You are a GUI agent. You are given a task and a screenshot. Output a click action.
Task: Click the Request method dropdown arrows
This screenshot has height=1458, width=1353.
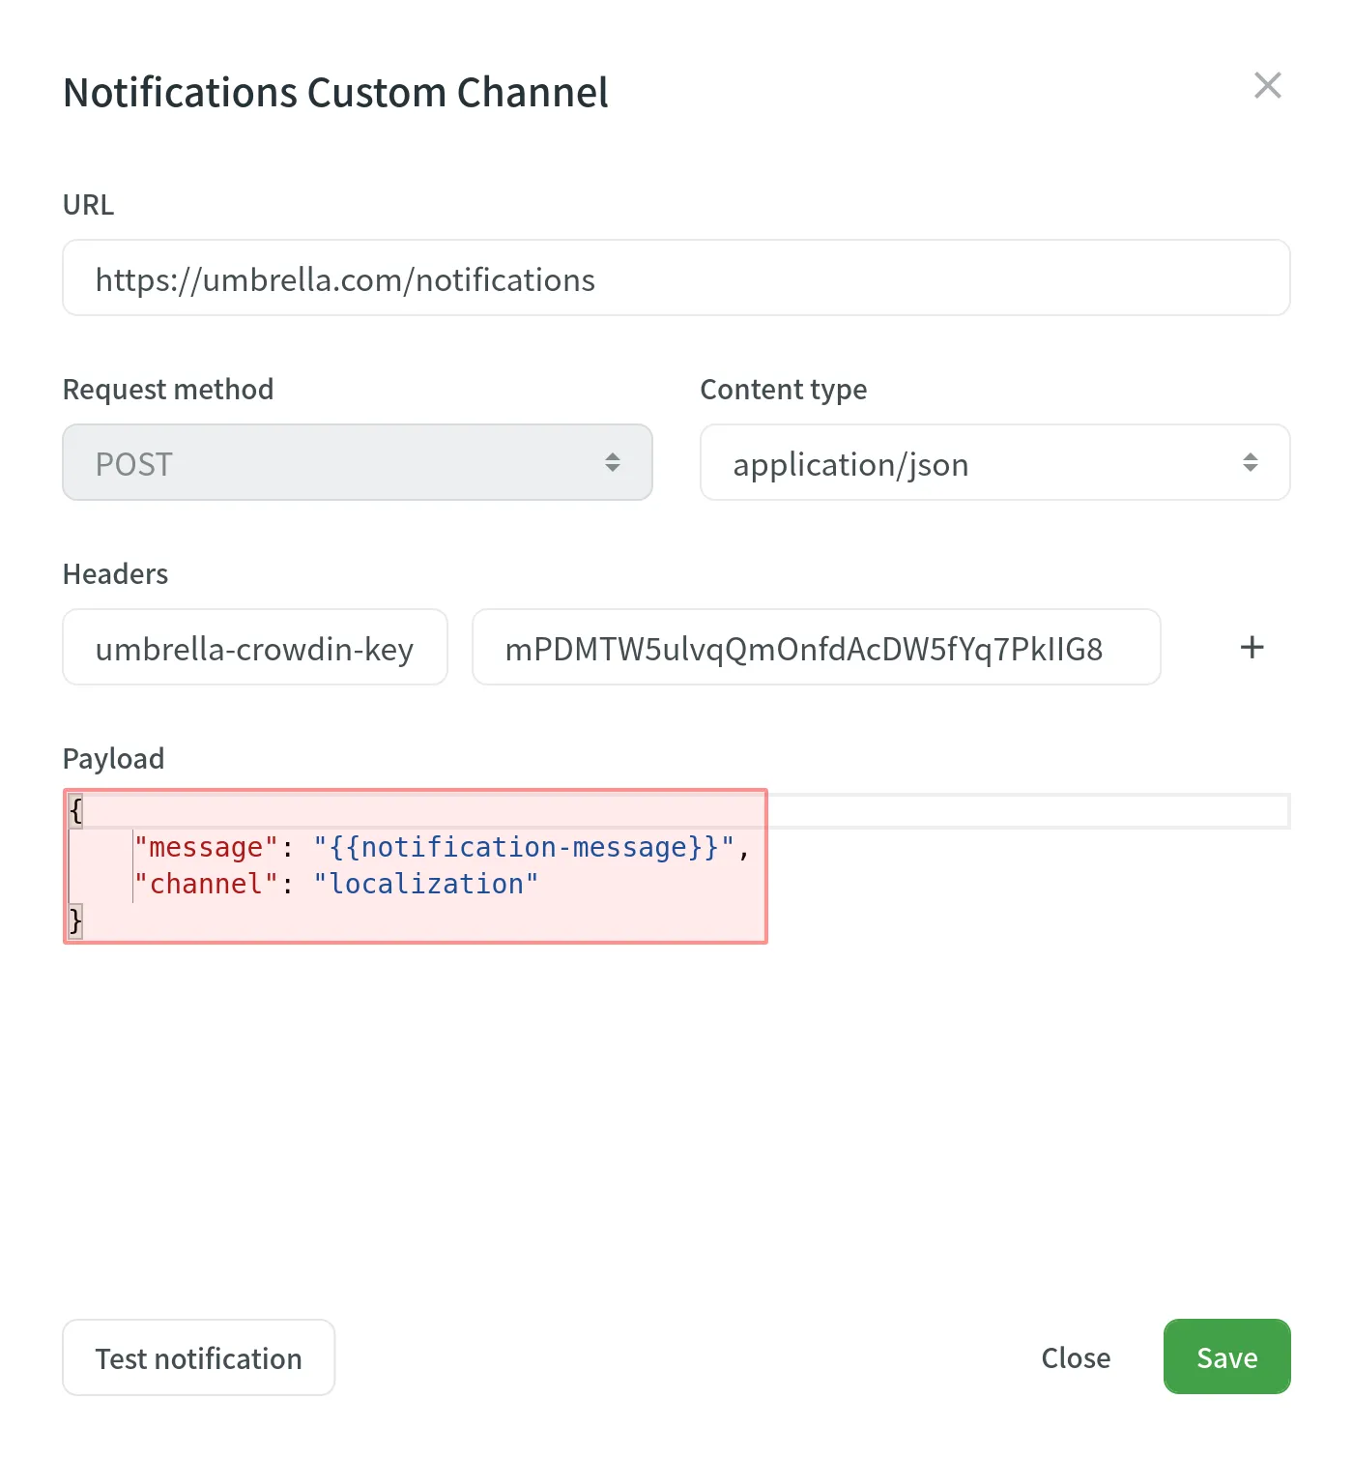(x=612, y=463)
